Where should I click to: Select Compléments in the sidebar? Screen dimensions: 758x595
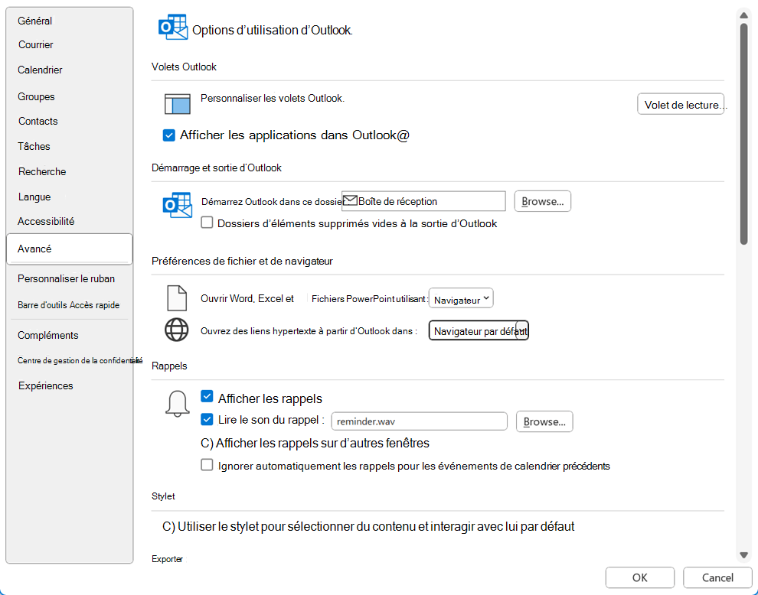[48, 335]
